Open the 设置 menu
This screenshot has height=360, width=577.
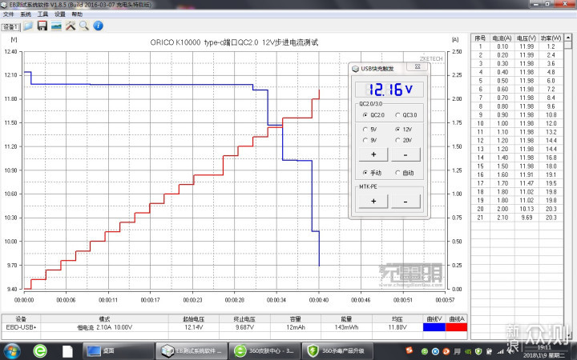pos(59,14)
